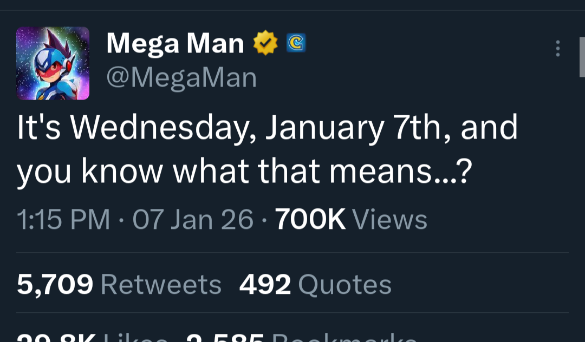Click the 492 quote count

(x=265, y=285)
